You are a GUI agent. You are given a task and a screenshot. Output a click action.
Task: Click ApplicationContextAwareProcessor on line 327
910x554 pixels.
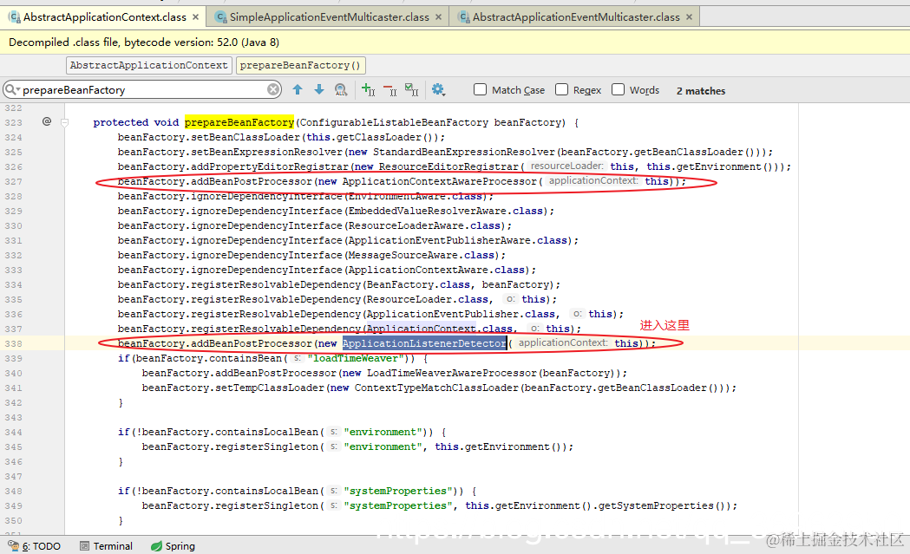[x=439, y=181]
